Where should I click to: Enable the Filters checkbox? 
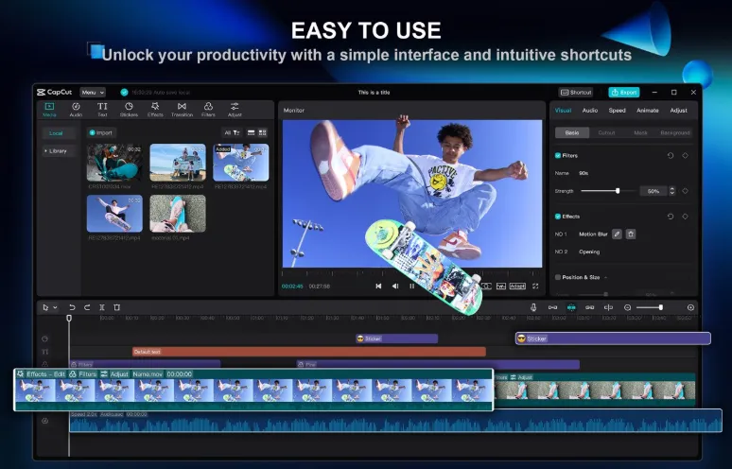click(557, 155)
